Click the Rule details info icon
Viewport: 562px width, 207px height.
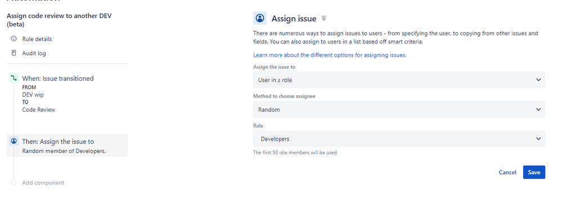14,39
